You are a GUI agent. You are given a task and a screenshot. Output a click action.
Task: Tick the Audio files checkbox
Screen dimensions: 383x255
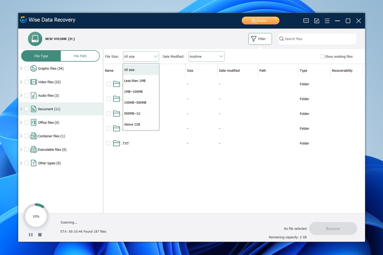27,95
